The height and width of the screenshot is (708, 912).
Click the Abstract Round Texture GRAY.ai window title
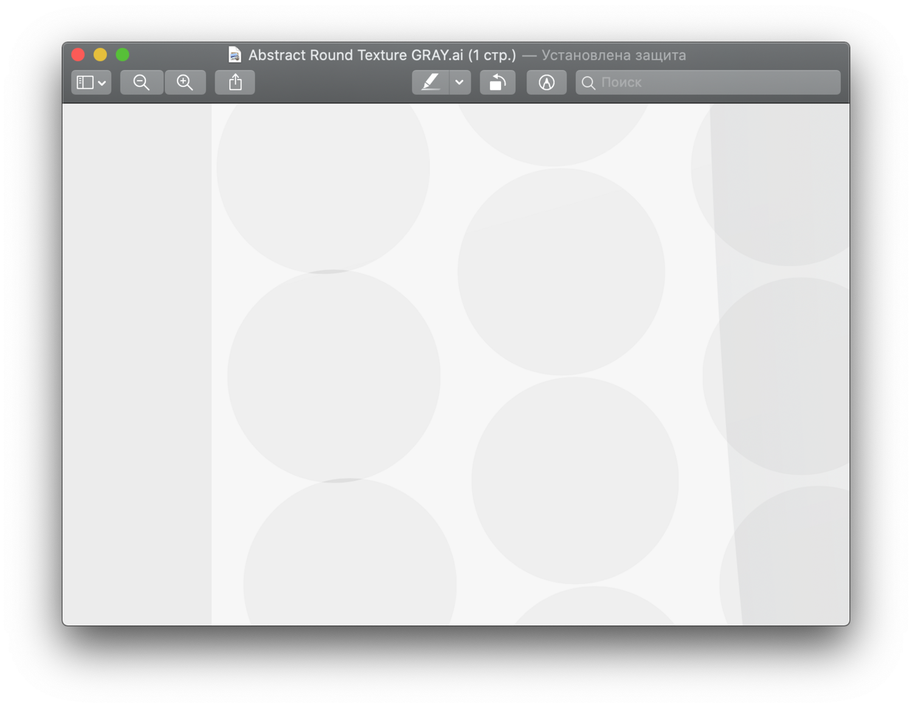382,55
